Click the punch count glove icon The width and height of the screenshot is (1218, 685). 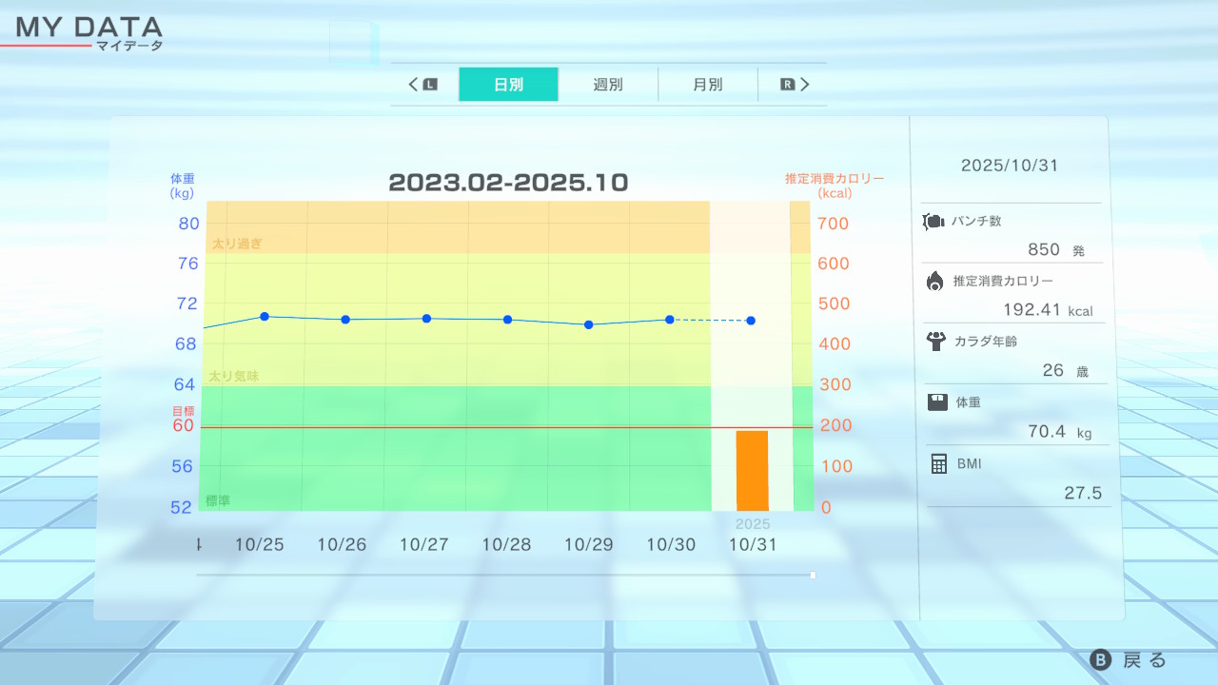point(933,222)
